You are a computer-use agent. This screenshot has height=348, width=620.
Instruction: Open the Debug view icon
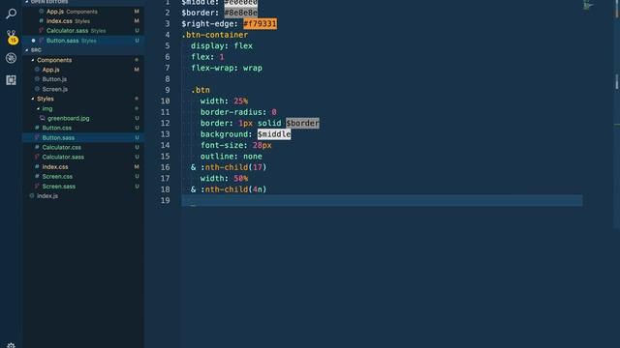point(11,58)
